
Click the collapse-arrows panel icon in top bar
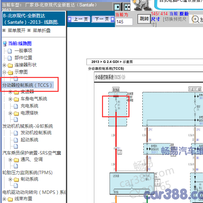tap(127, 7)
